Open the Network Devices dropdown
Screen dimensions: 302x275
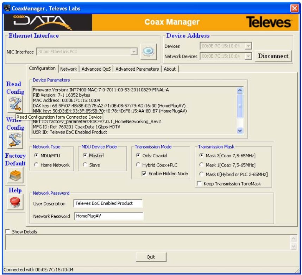pyautogui.click(x=248, y=56)
